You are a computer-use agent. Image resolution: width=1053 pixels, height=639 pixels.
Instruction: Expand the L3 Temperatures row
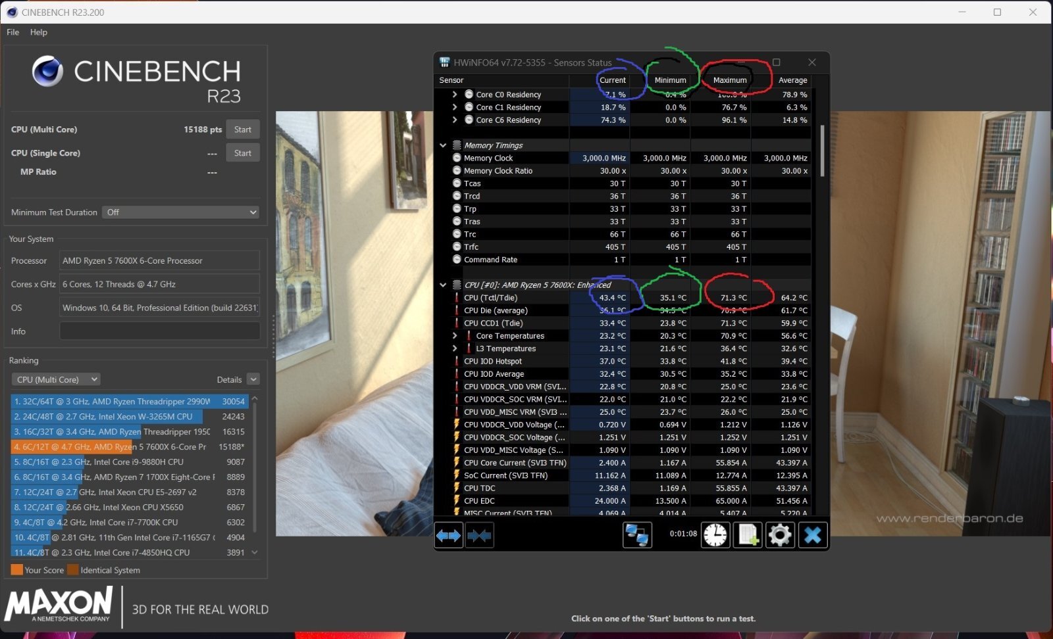point(455,348)
